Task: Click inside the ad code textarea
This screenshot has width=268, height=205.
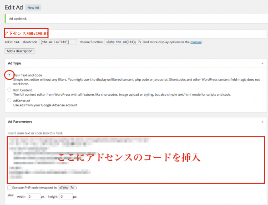Action: pos(136,160)
